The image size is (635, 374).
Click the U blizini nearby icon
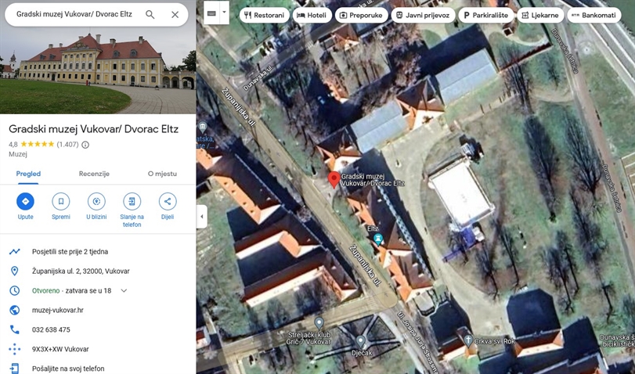tap(96, 201)
